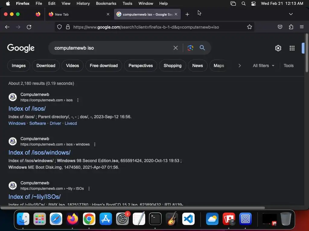The image size is (309, 231).
Task: Save page with the Pocket icon
Action: (280, 27)
